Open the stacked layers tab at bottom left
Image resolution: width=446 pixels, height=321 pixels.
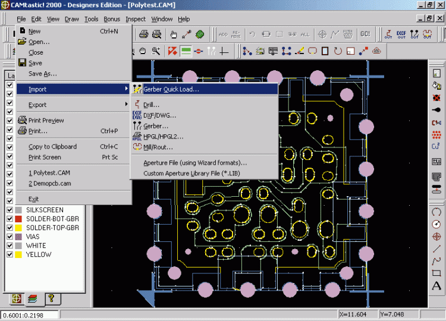tap(33, 298)
